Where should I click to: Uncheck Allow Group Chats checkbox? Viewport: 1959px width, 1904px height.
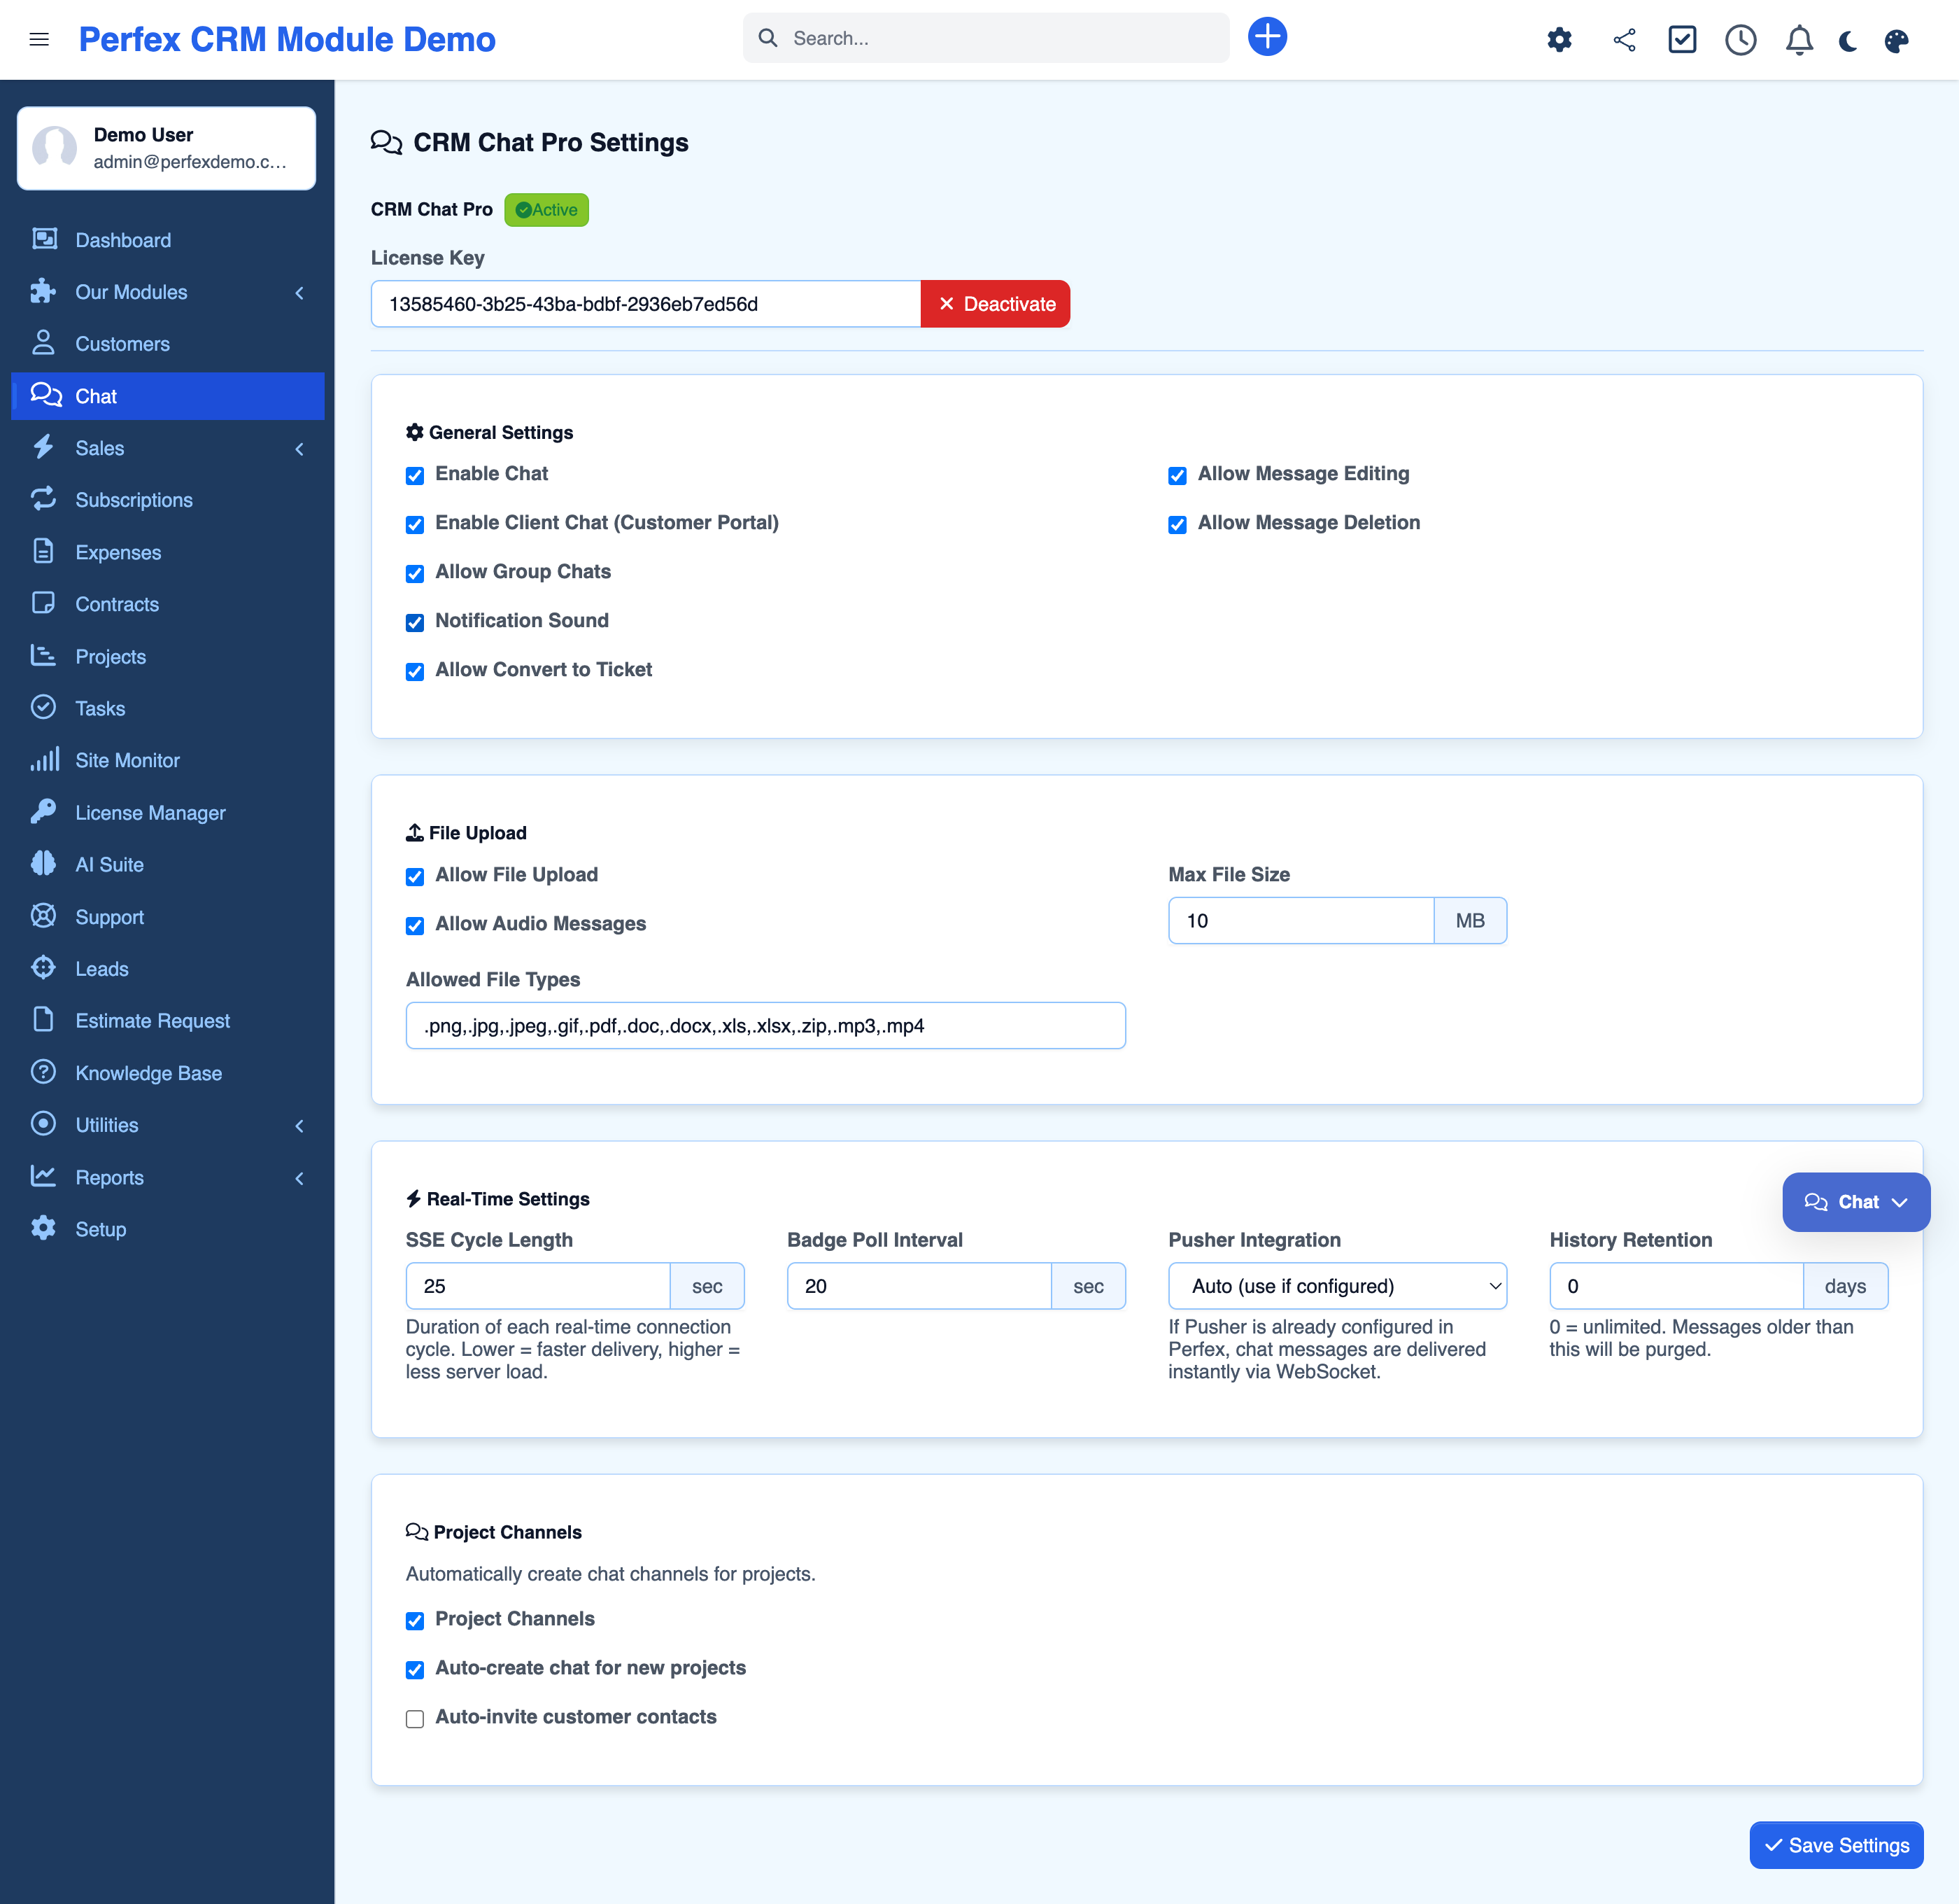[415, 573]
